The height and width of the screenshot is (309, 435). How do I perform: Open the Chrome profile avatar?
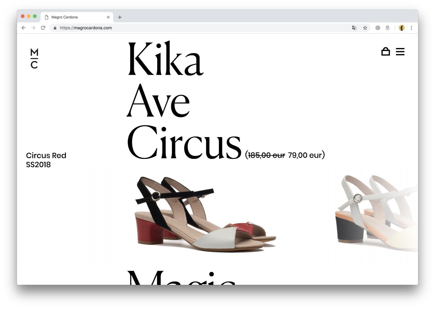pos(402,28)
